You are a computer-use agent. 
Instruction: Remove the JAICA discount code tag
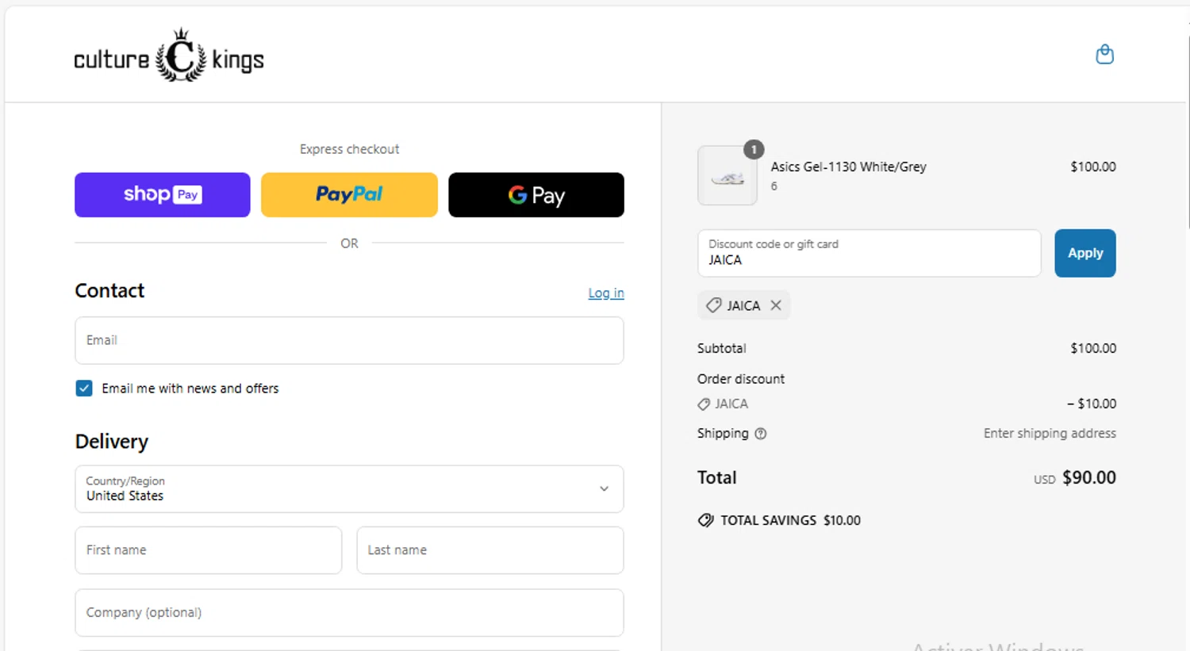tap(776, 305)
